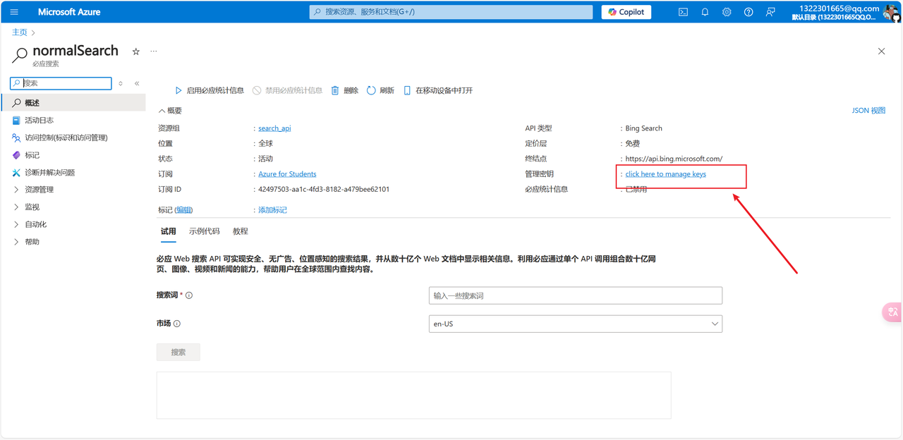The width and height of the screenshot is (903, 440).
Task: Click the delete (删除) toolbar button
Action: click(344, 90)
